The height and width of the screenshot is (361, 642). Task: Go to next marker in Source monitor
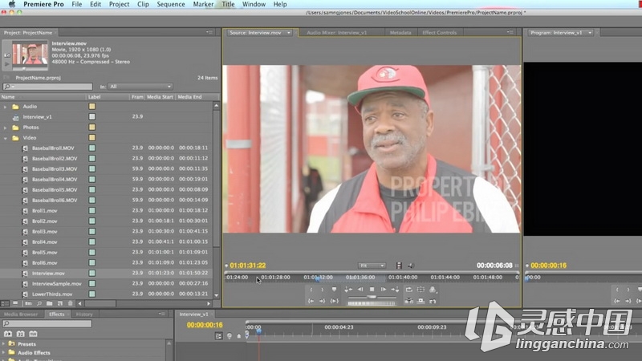click(x=395, y=290)
